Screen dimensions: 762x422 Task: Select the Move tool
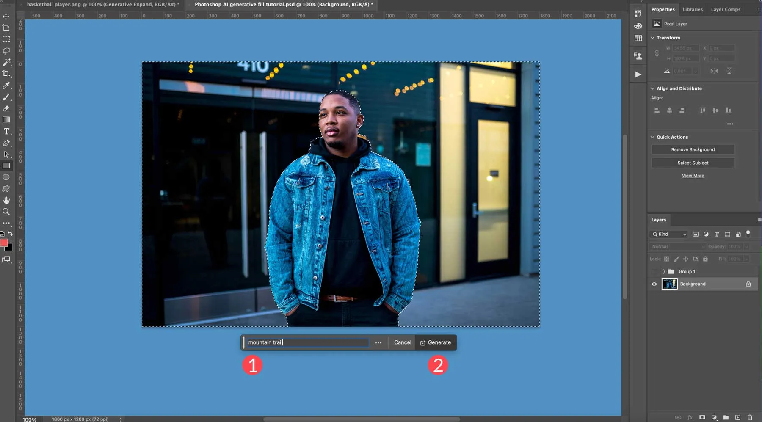6,17
